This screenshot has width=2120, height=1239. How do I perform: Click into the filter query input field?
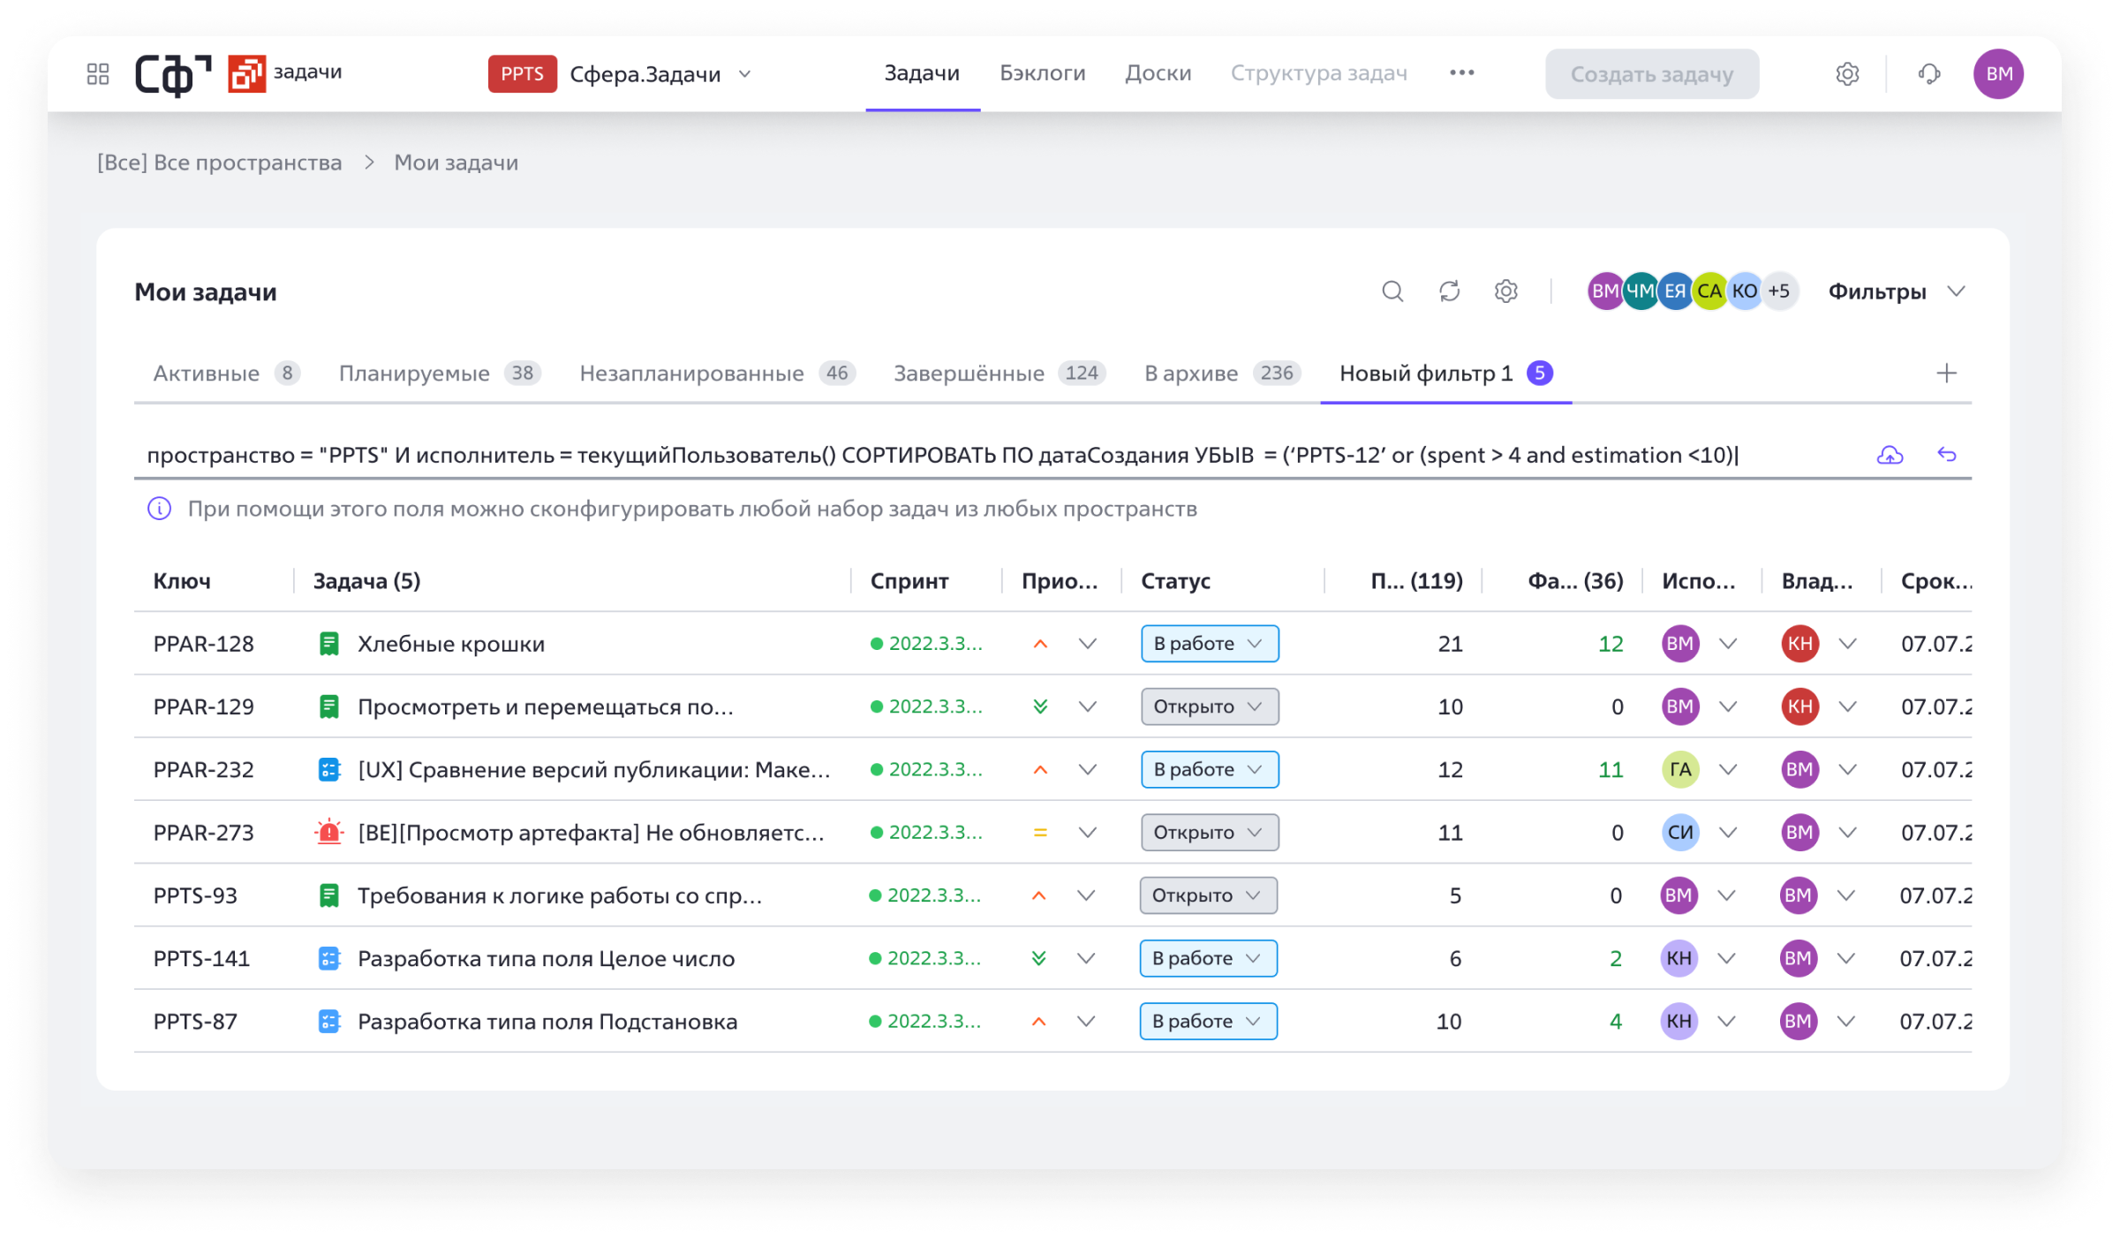click(x=936, y=456)
